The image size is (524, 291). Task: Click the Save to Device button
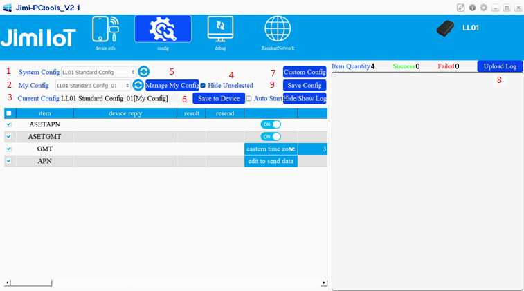pos(218,99)
